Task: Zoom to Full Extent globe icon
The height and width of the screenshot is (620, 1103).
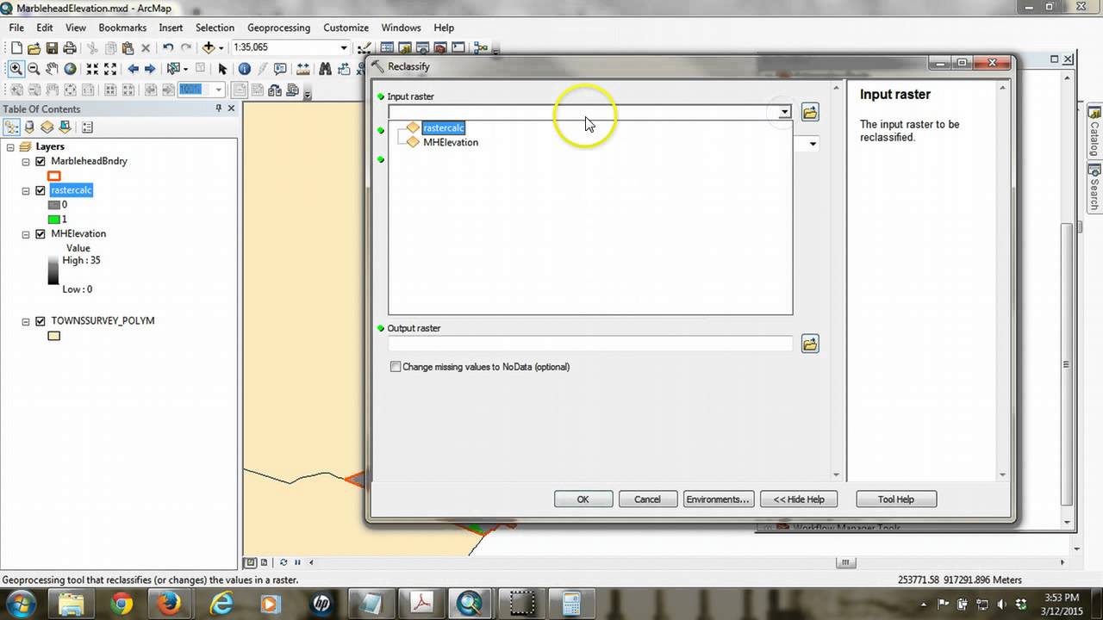Action: (x=70, y=69)
